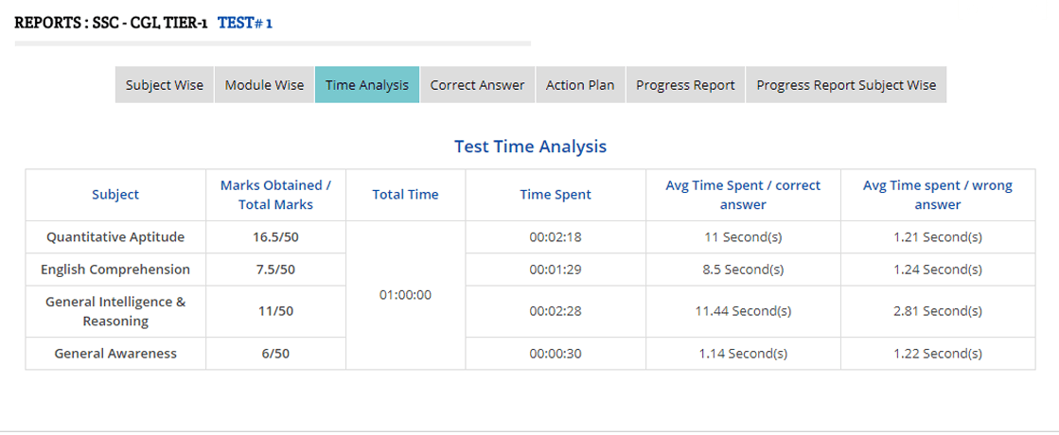
Task: Click Avg Time spent / wrong answer header
Action: click(x=937, y=195)
